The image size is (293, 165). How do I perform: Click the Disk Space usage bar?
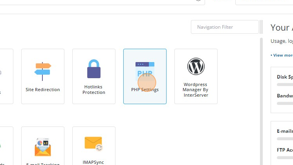(x=285, y=84)
